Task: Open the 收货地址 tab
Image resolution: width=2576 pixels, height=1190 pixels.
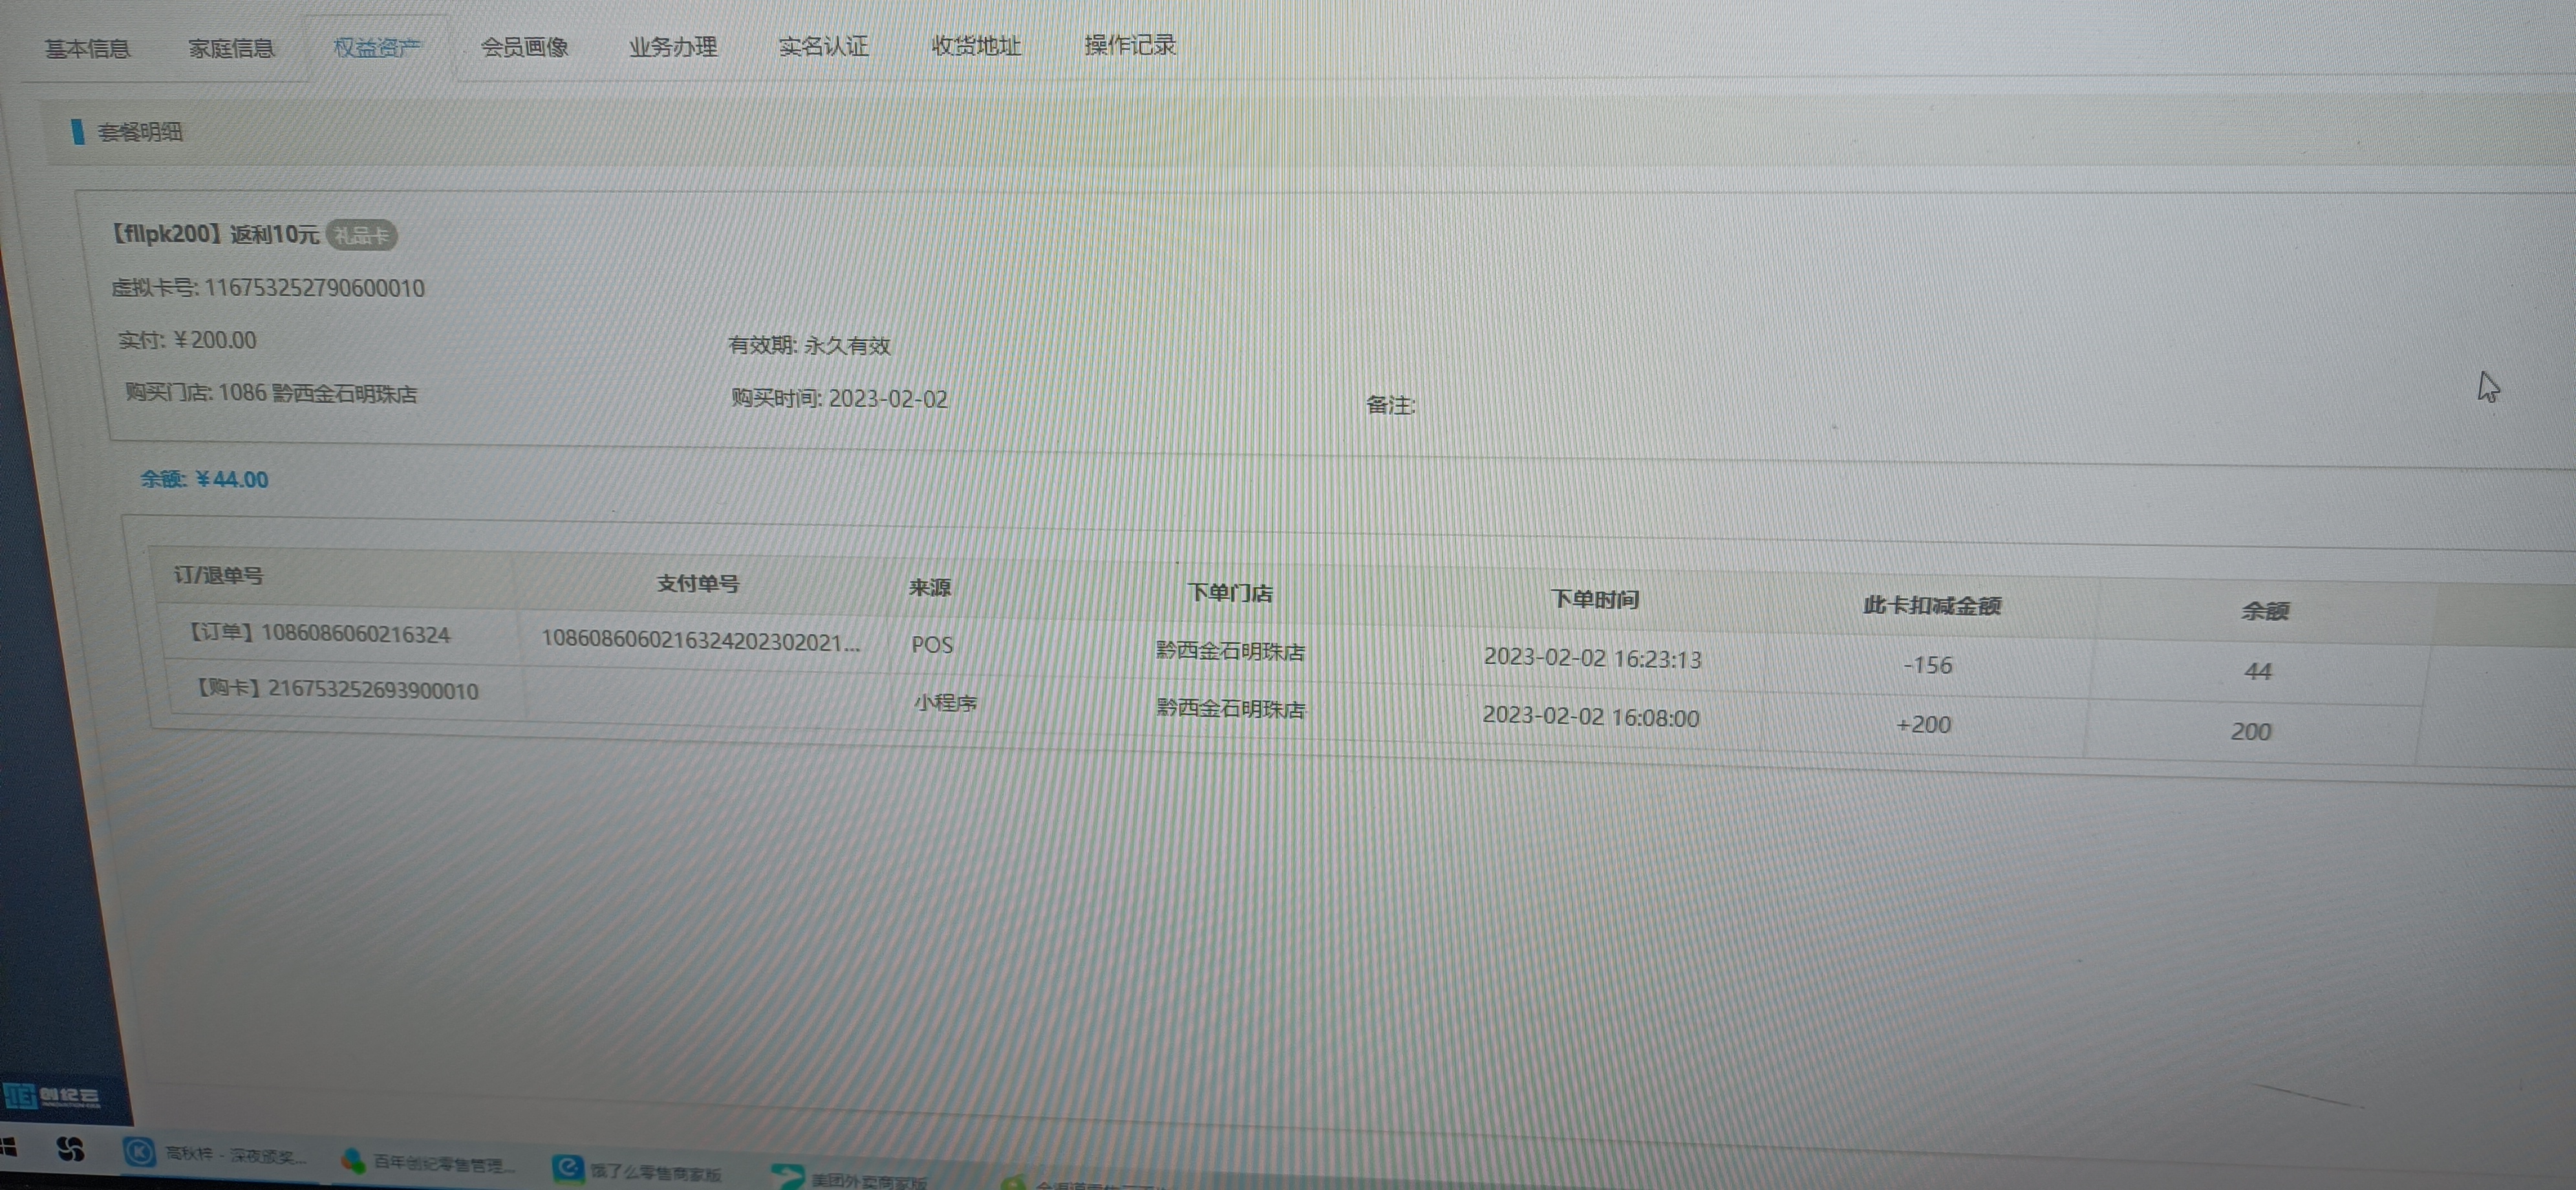Action: pos(976,46)
